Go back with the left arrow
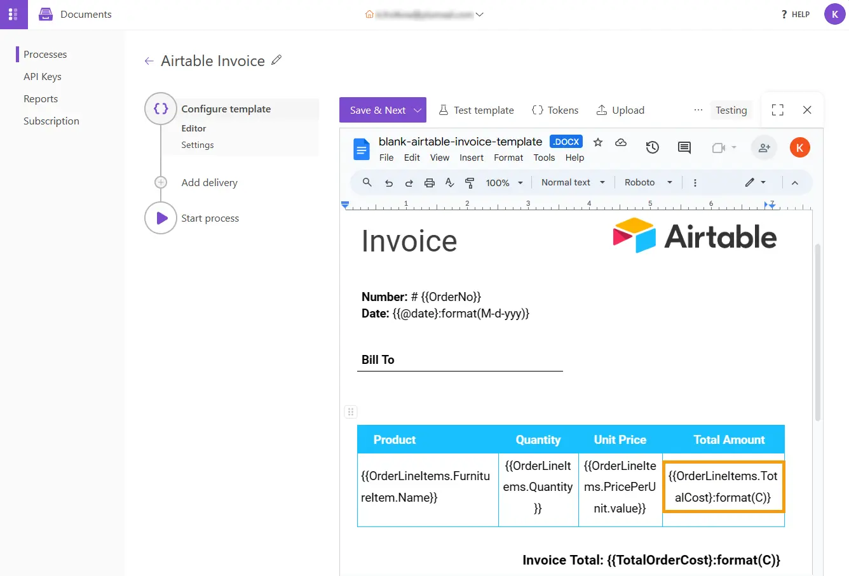The height and width of the screenshot is (576, 849). pos(149,61)
